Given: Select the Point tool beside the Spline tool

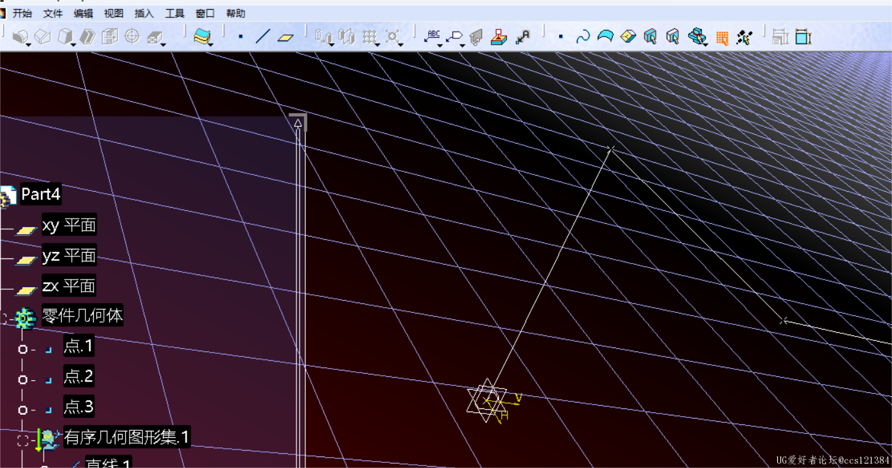Looking at the screenshot, I should click(x=561, y=37).
